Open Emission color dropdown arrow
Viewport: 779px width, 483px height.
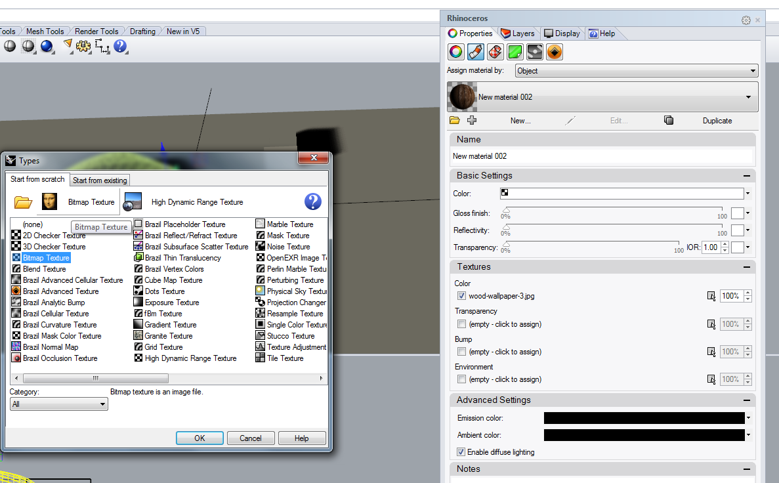point(748,418)
